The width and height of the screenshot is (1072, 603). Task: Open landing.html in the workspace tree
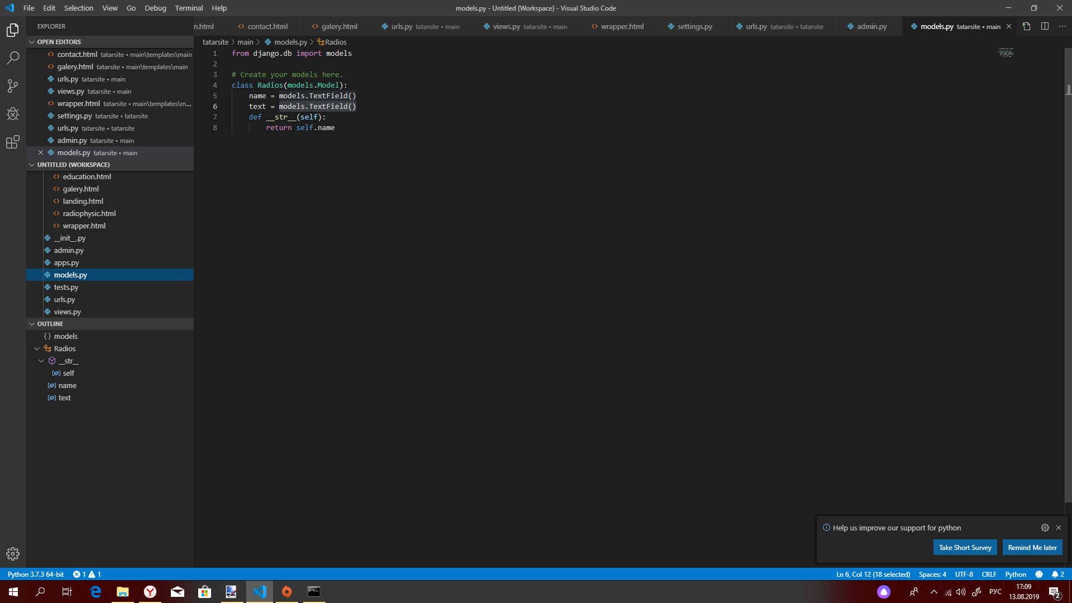[x=110, y=201]
